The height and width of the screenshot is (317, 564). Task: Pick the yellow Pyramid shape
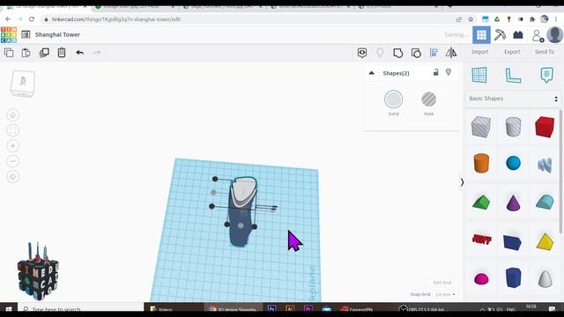tap(545, 241)
